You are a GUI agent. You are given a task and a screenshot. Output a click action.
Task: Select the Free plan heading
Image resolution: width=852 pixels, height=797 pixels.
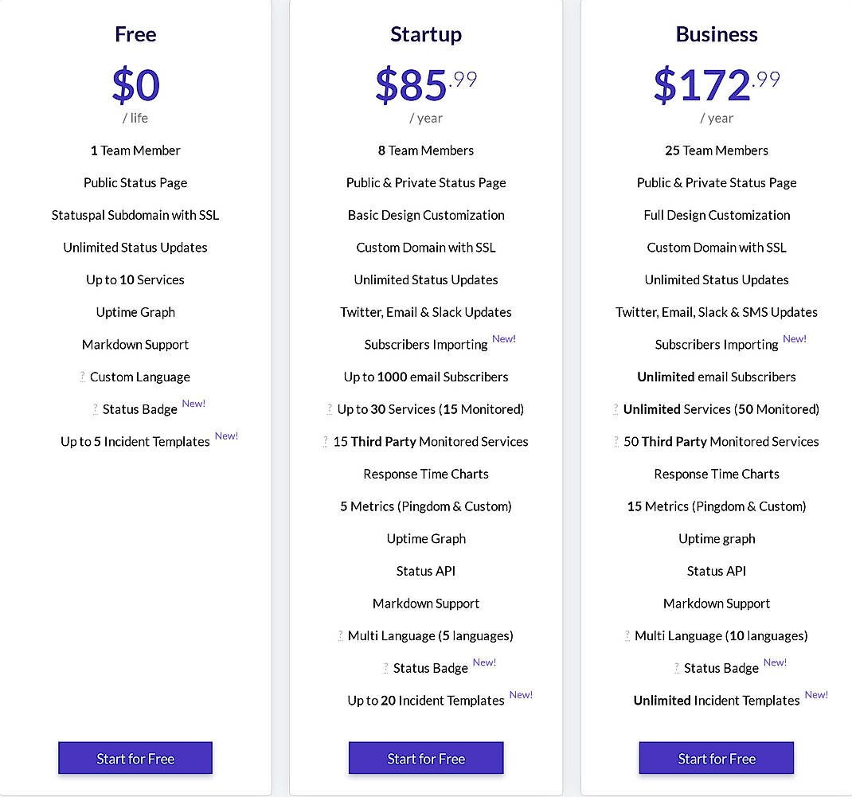click(x=135, y=34)
